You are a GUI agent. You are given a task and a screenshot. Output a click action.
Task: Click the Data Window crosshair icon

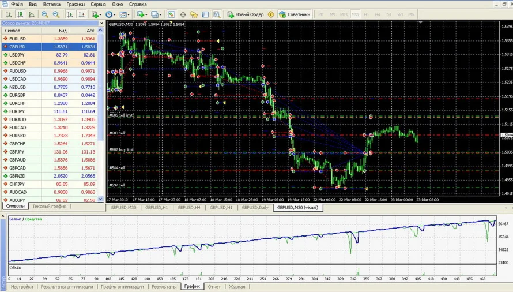pos(183,14)
